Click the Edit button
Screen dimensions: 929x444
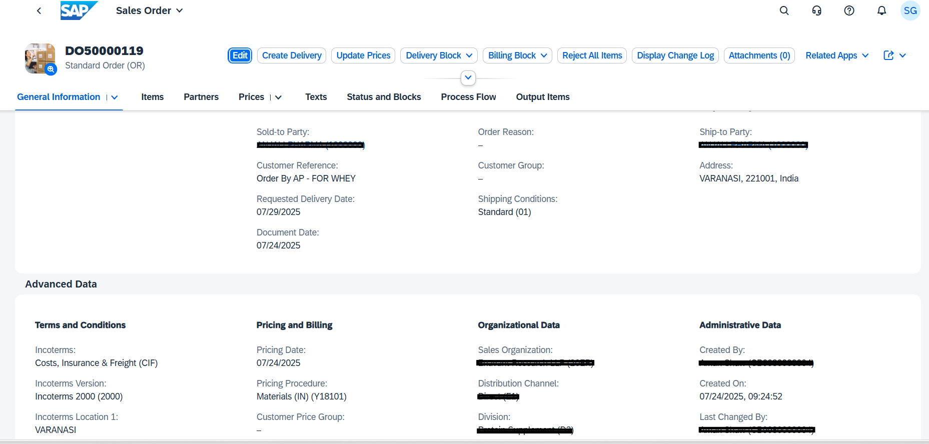tap(240, 55)
